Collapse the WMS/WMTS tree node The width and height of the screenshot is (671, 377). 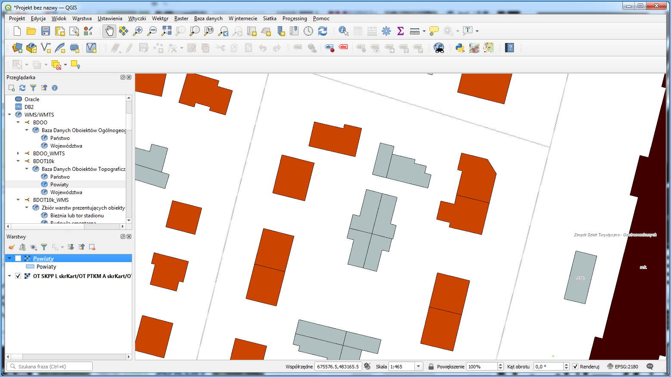pos(9,114)
